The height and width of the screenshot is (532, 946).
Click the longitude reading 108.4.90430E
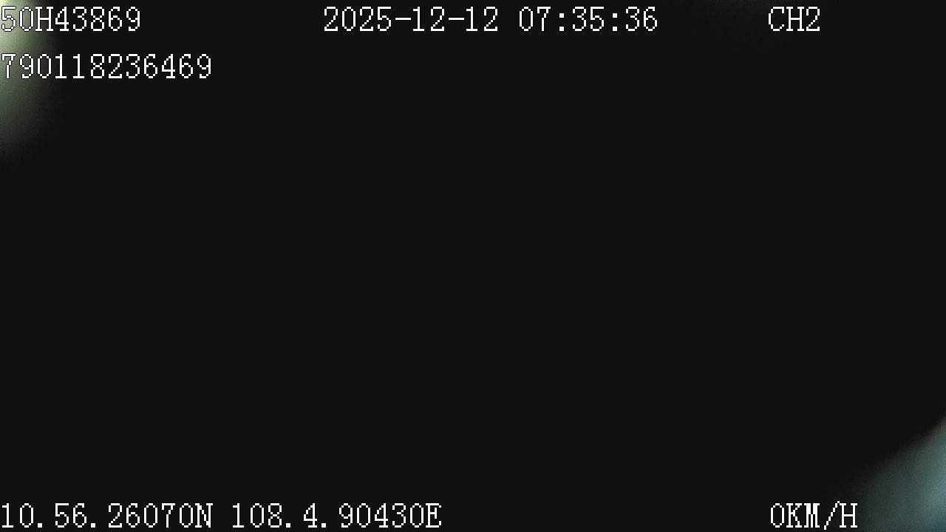pyautogui.click(x=337, y=516)
